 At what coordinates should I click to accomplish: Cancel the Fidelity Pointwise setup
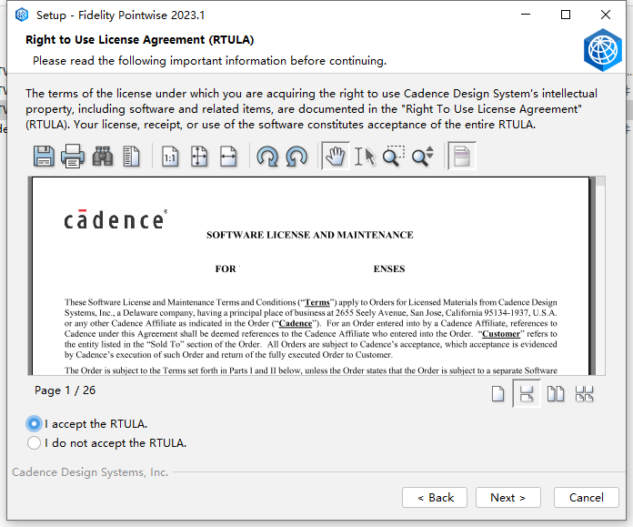click(x=587, y=498)
